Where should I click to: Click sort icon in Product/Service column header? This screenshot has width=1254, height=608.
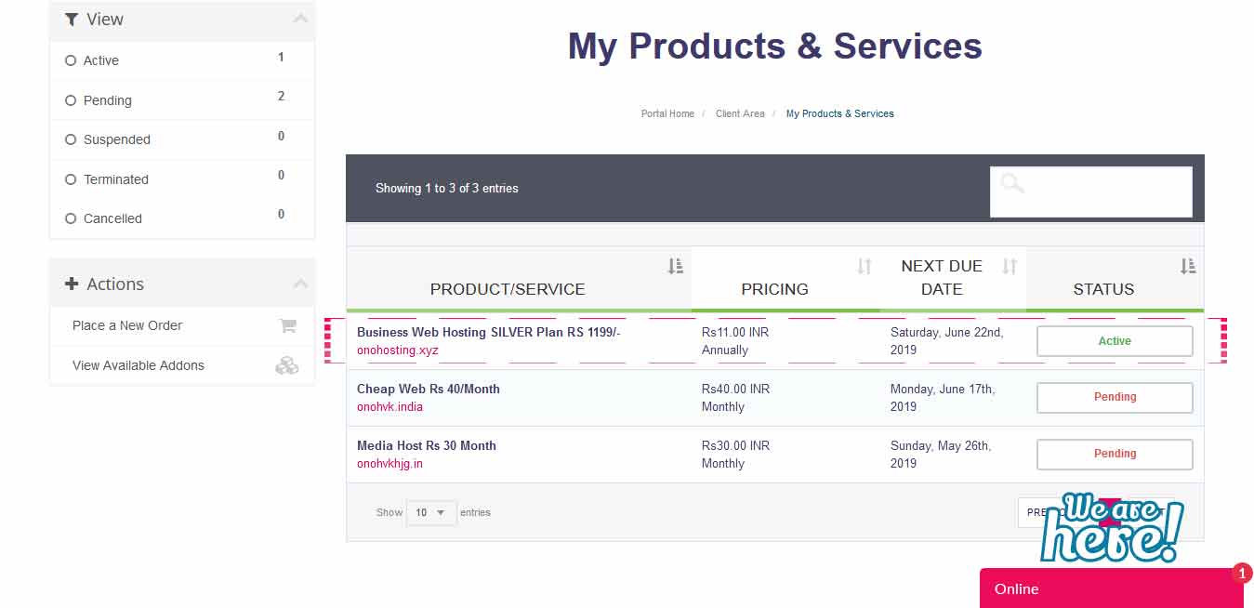[676, 267]
